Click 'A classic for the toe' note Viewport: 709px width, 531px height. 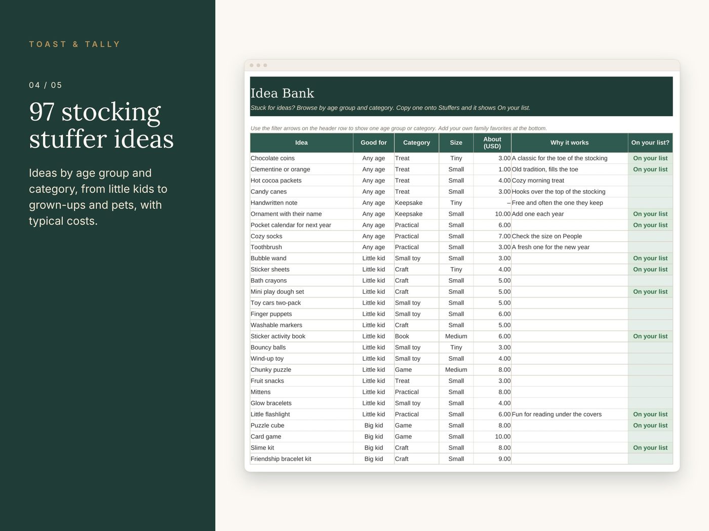(x=560, y=158)
